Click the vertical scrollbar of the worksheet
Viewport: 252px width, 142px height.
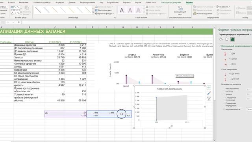click(x=214, y=64)
